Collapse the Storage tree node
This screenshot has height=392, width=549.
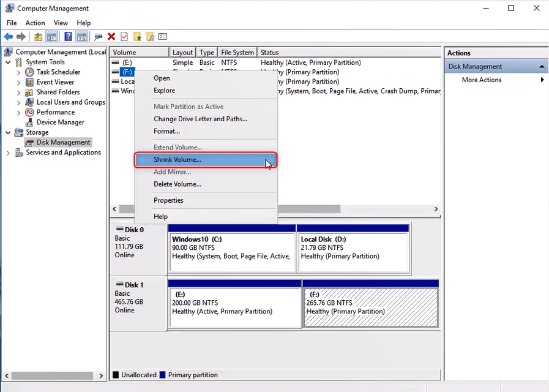8,132
